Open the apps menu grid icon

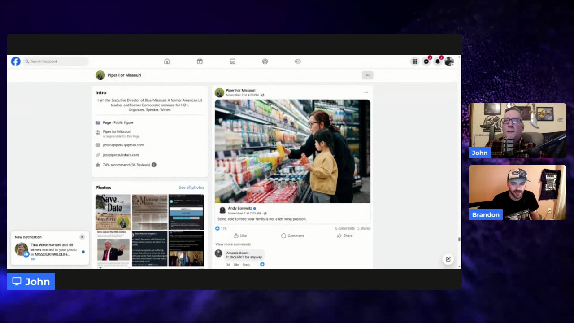[415, 61]
